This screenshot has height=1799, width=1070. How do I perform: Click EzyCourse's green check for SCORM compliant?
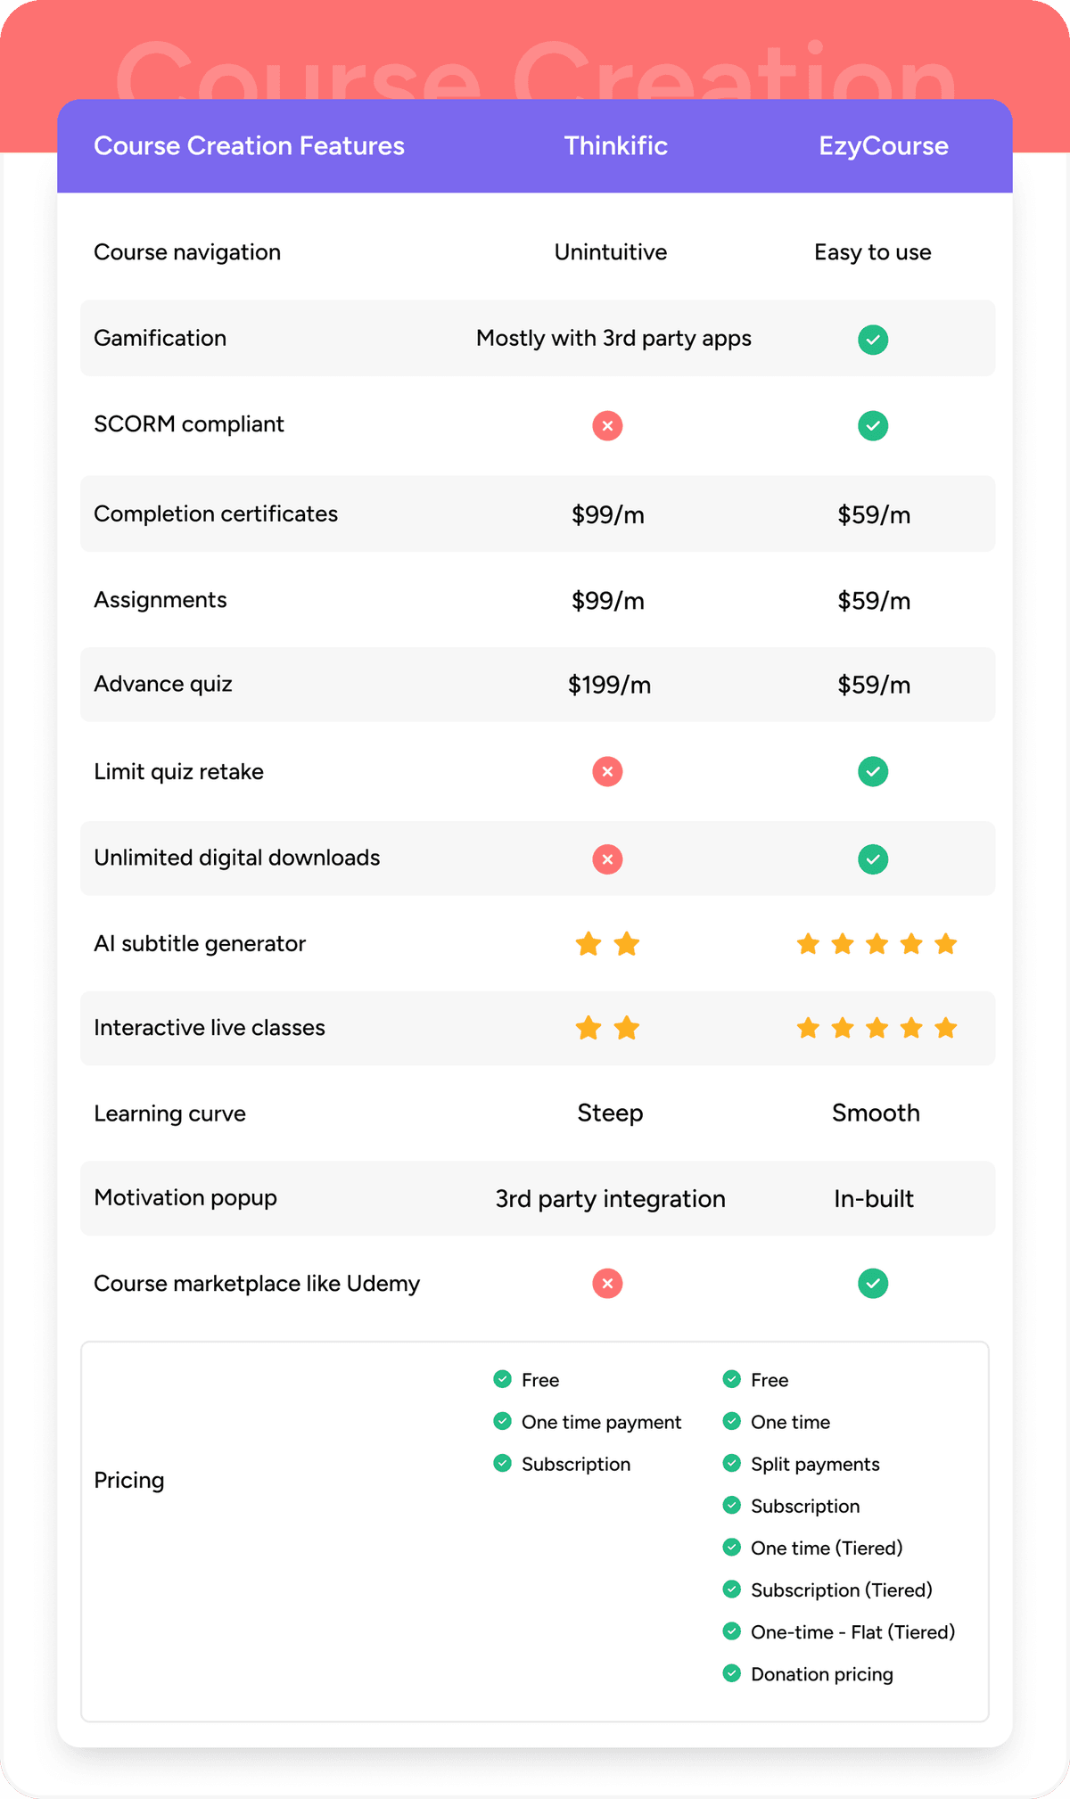point(873,426)
